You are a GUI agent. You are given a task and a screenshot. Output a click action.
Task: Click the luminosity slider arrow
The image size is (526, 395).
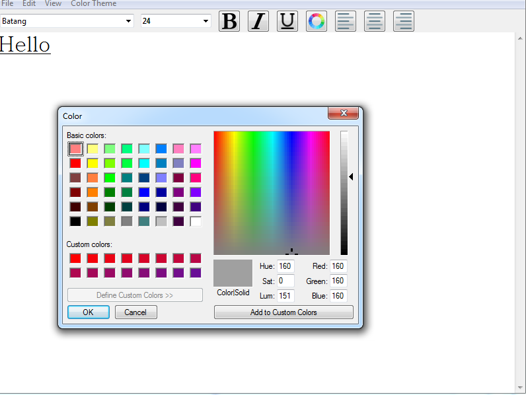coord(351,177)
